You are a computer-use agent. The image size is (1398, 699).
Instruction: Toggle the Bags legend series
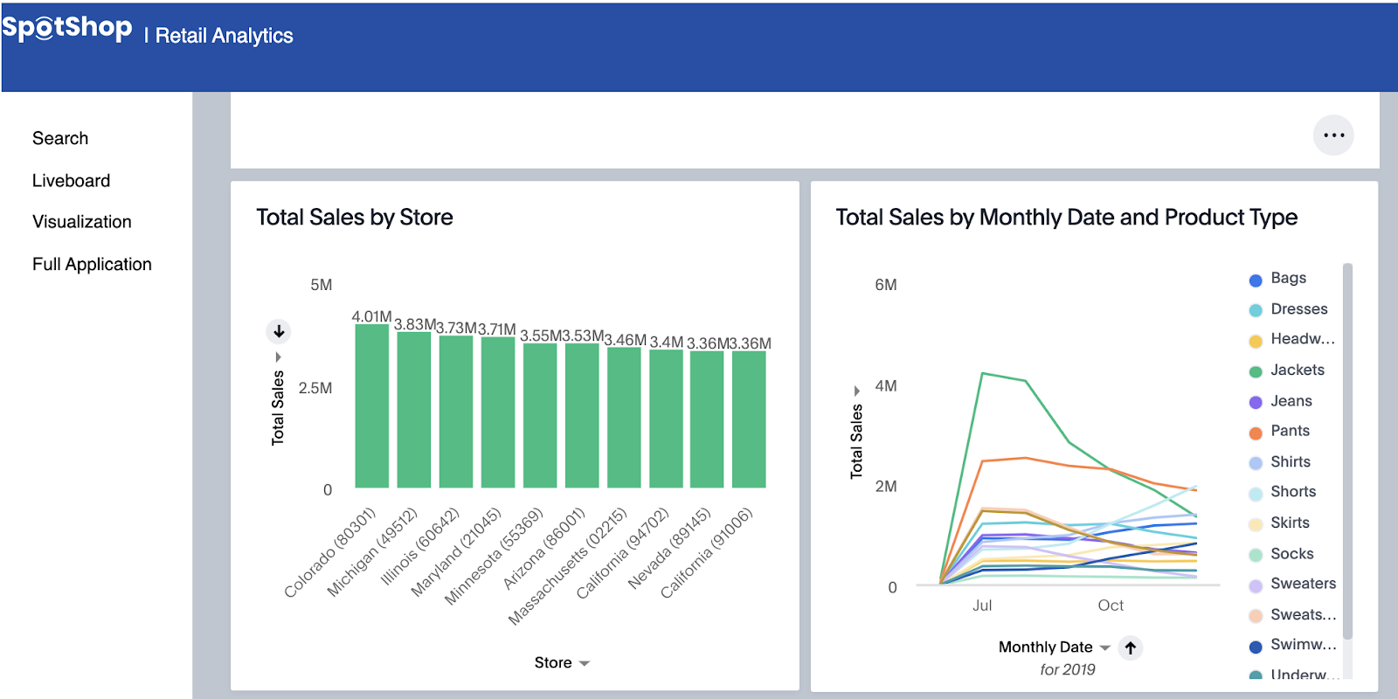[x=1288, y=278]
